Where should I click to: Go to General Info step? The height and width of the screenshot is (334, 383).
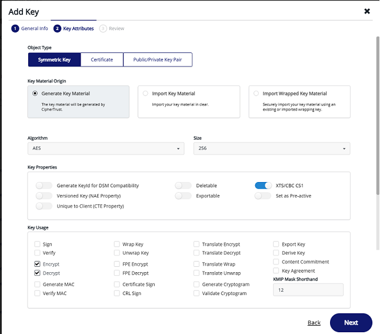click(x=30, y=28)
